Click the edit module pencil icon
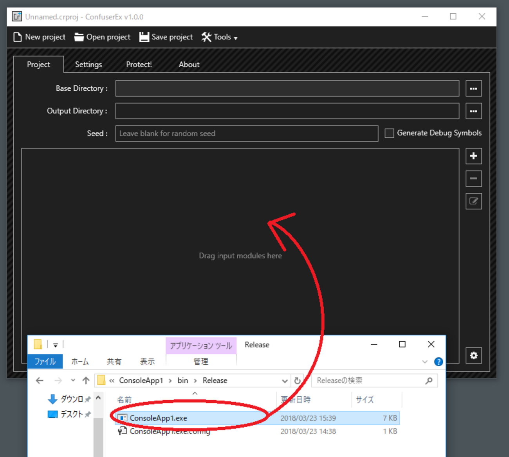 pyautogui.click(x=473, y=201)
